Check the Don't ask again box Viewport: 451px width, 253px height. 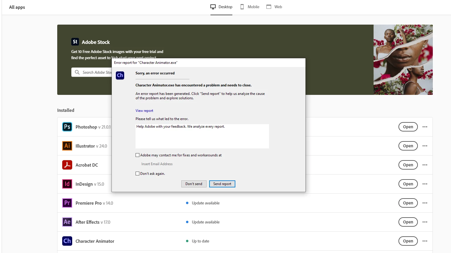[x=137, y=174]
